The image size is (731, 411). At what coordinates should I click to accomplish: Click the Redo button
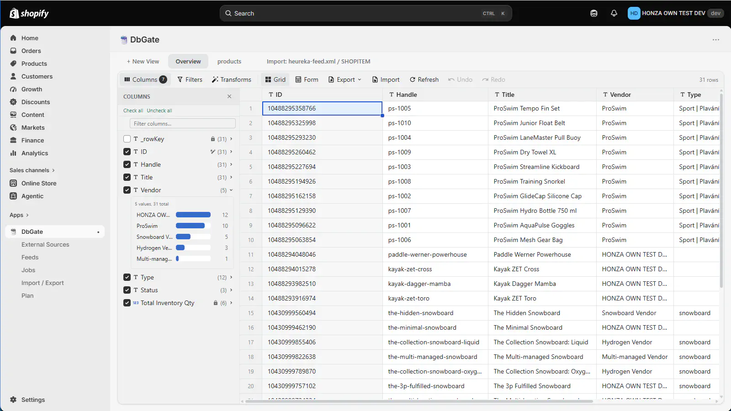click(x=494, y=79)
